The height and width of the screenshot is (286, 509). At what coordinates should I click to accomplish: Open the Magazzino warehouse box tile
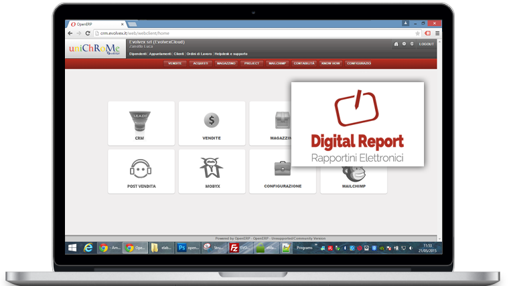click(270, 124)
